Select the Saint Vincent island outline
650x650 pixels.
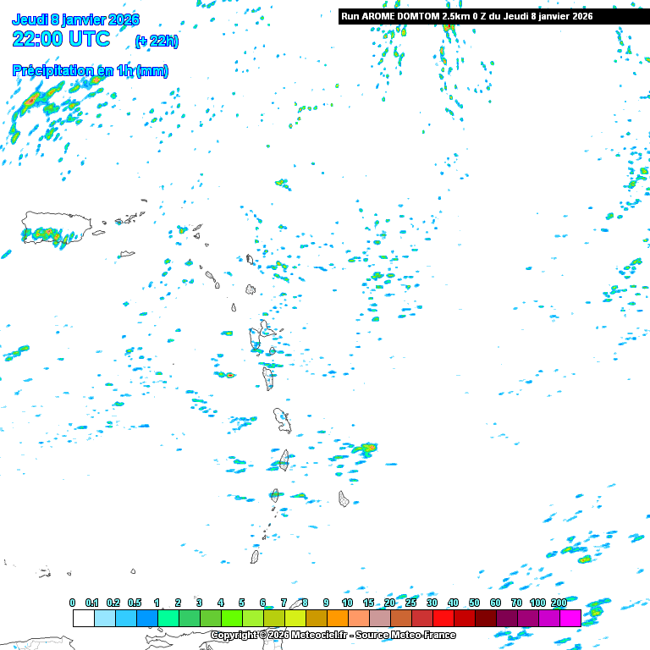pos(274,495)
